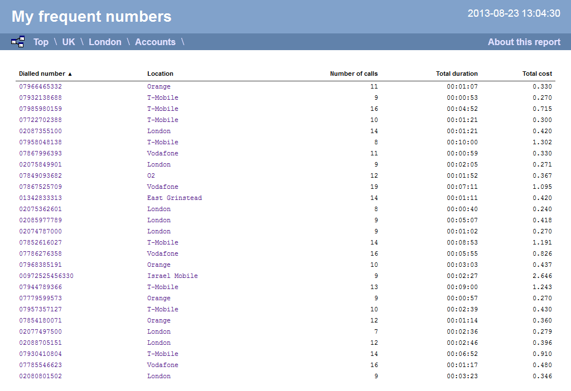This screenshot has height=391, width=571.
Task: Open details for number 07966465332
Action: [40, 86]
